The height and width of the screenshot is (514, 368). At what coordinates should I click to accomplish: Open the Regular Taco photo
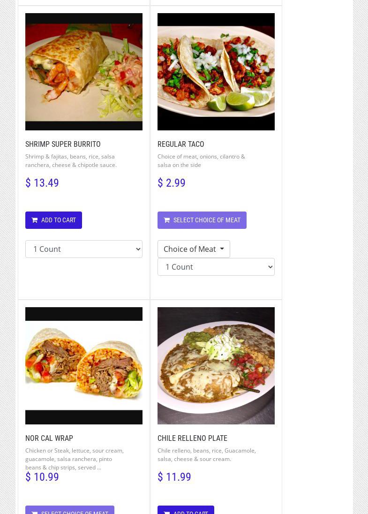pyautogui.click(x=216, y=72)
